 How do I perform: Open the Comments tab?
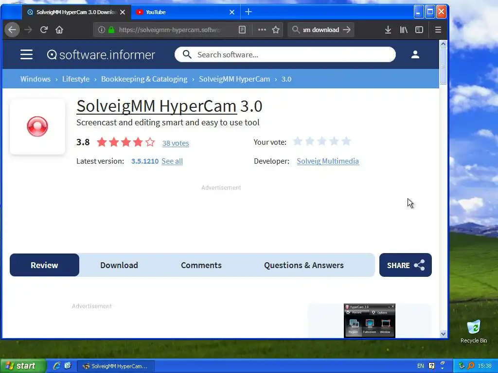click(201, 265)
